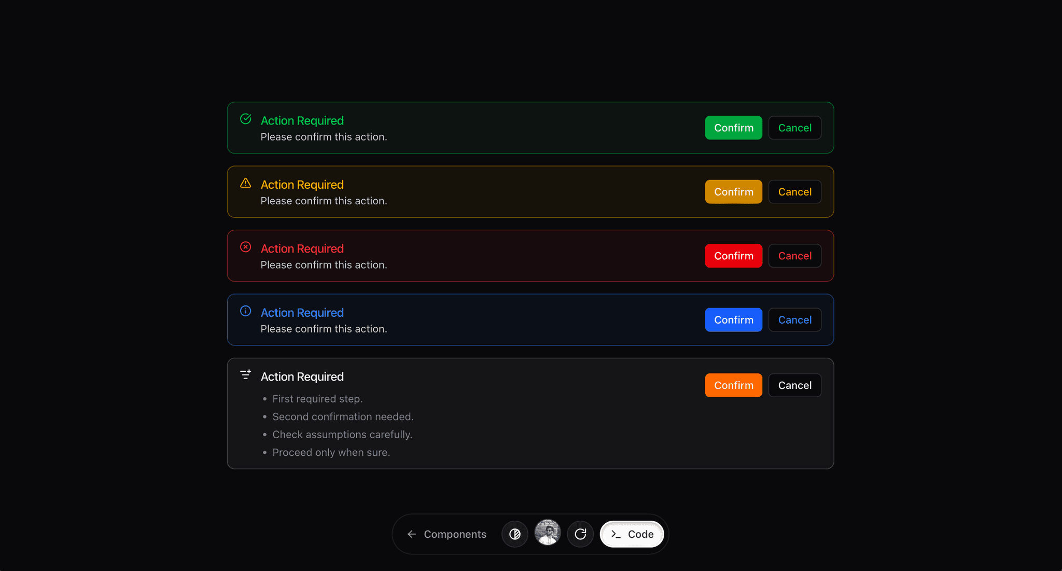Click the back arrow beside Components
The image size is (1062, 571).
click(412, 534)
